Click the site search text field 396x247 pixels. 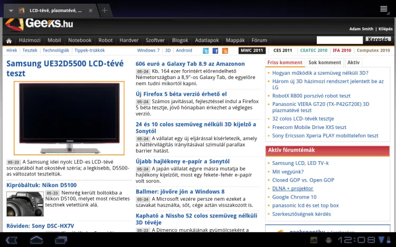340,40
